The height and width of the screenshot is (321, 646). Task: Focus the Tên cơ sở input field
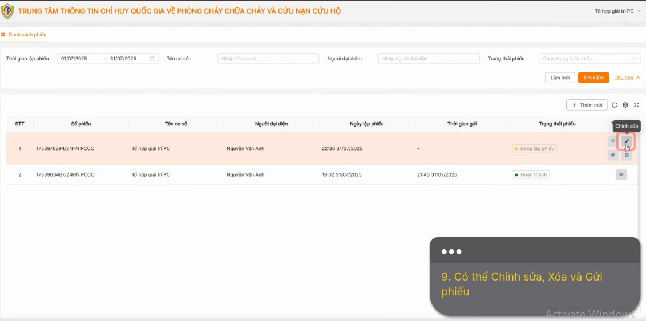point(268,58)
